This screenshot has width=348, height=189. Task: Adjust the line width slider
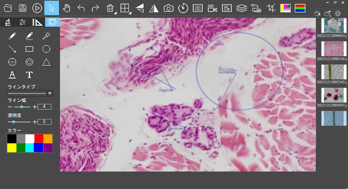[22, 107]
